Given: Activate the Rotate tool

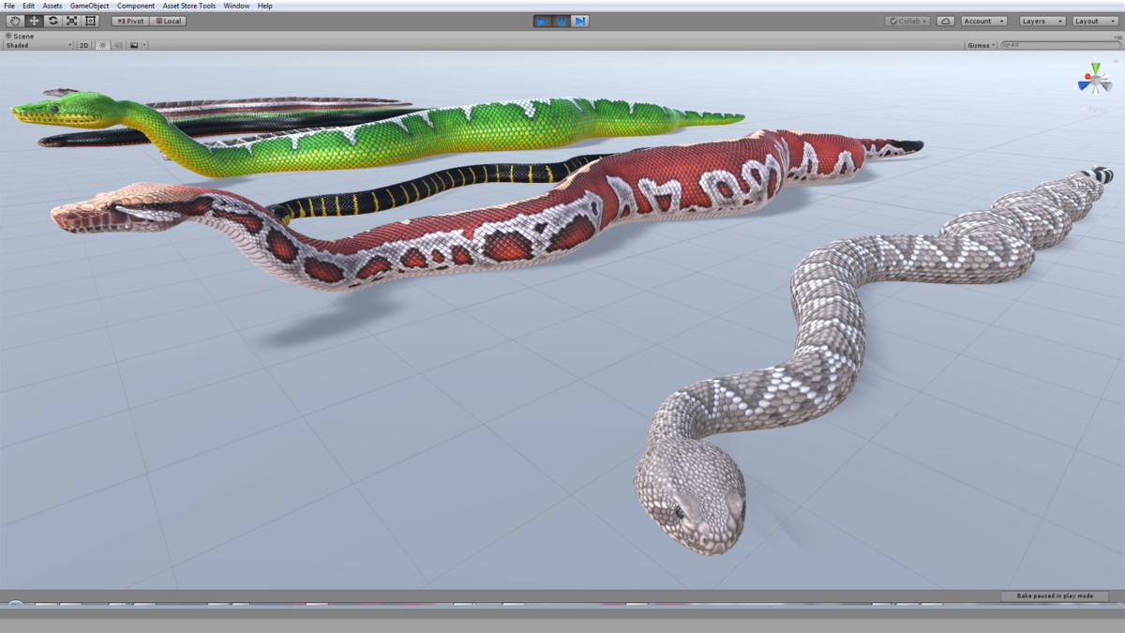Looking at the screenshot, I should (53, 21).
